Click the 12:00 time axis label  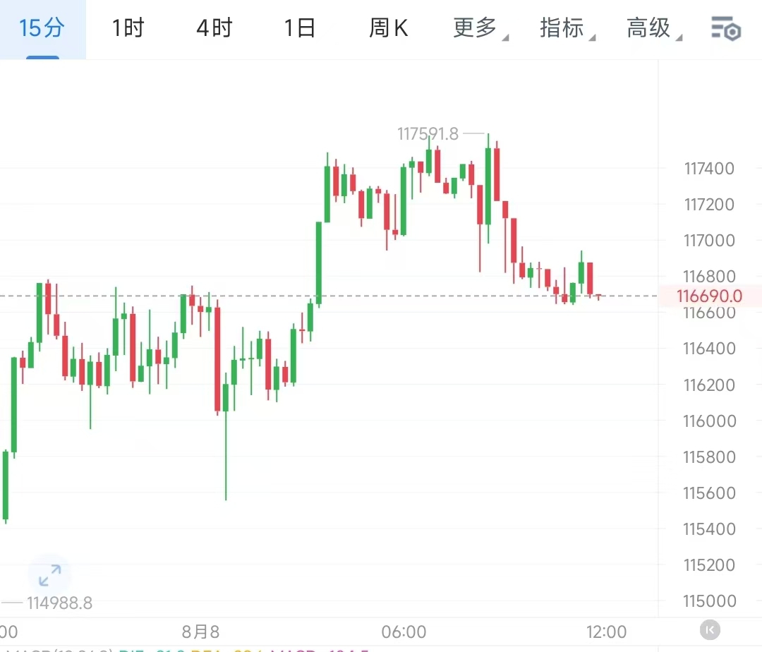coord(607,631)
